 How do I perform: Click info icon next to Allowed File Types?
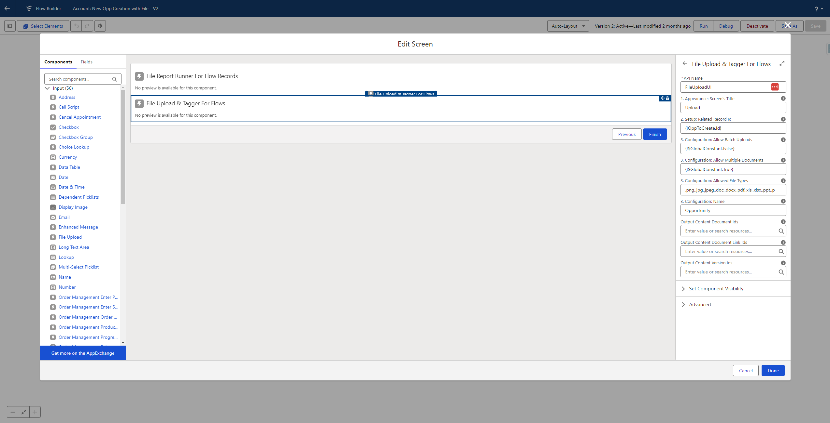point(783,181)
